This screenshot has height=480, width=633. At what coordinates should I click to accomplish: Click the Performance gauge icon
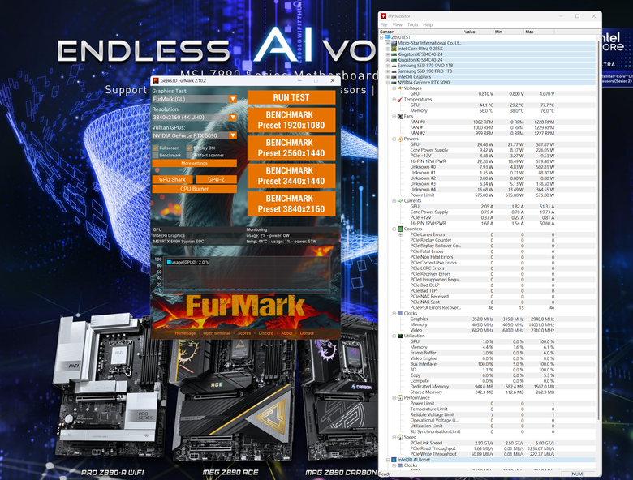[x=400, y=398]
